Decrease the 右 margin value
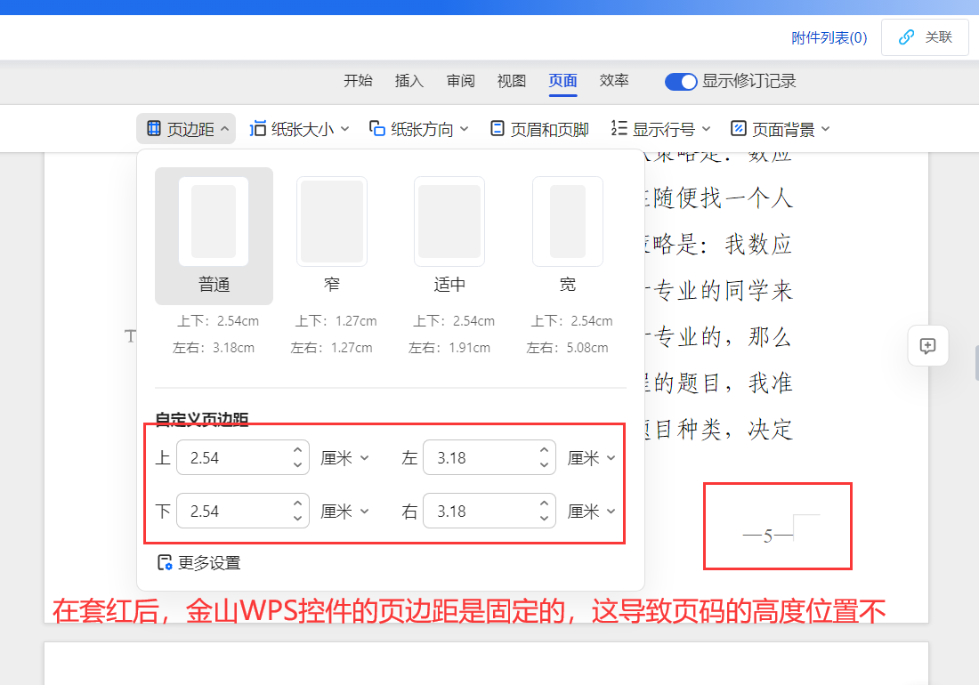The height and width of the screenshot is (685, 979). click(545, 519)
